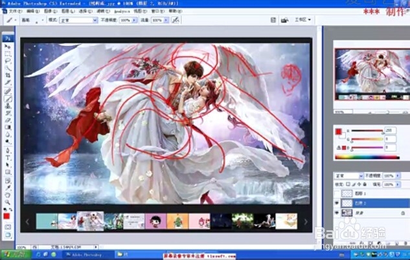Select the Magic Wand tool
The height and width of the screenshot is (260, 410).
tap(8, 68)
